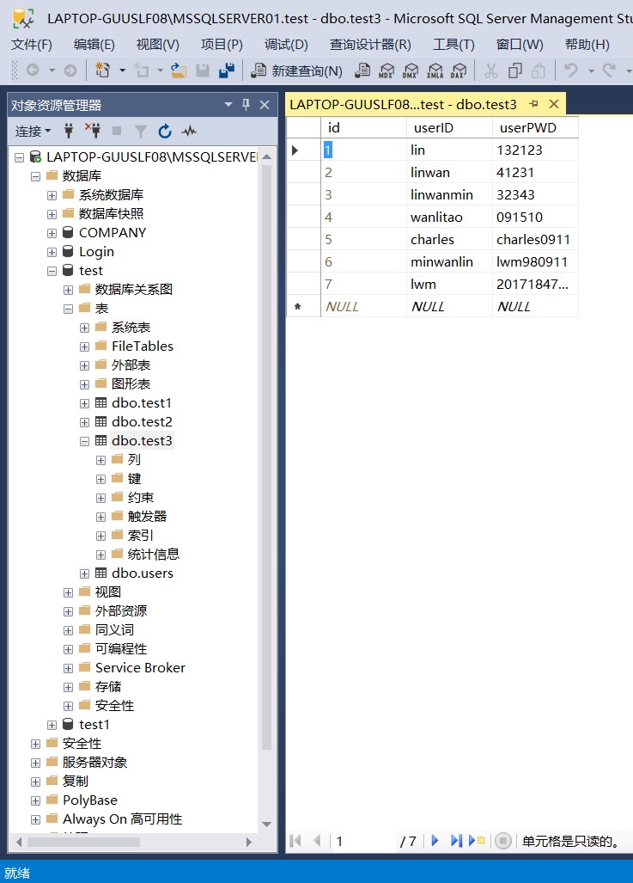
Task: Open the 视图(V) menu
Action: (157, 45)
